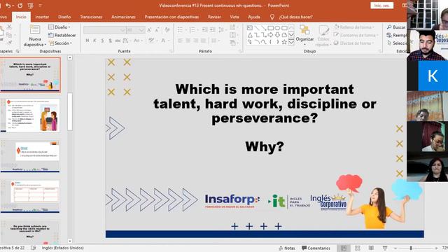Open Presentación con diapositivas tab
The image size is (448, 252).
pos(171,17)
